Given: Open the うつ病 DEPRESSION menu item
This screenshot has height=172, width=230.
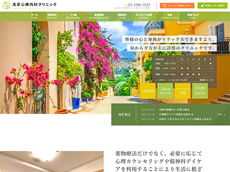Looking at the screenshot, I should pos(73,16).
